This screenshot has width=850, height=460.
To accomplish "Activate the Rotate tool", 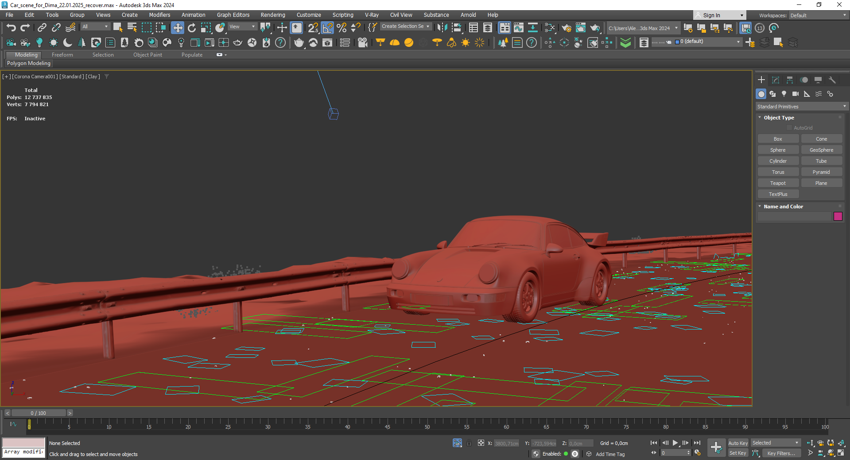I will [191, 28].
